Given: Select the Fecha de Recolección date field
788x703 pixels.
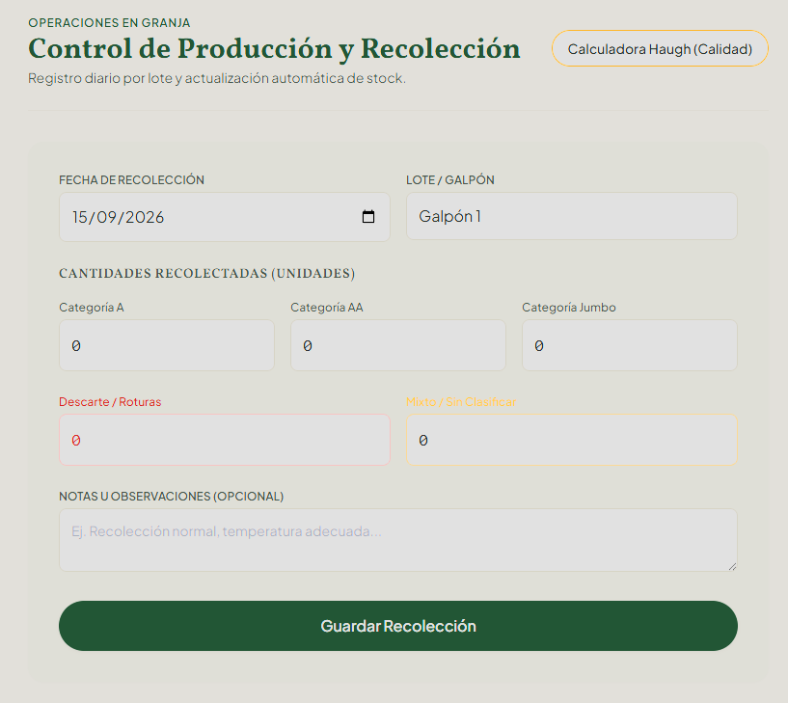Looking at the screenshot, I should tap(225, 217).
